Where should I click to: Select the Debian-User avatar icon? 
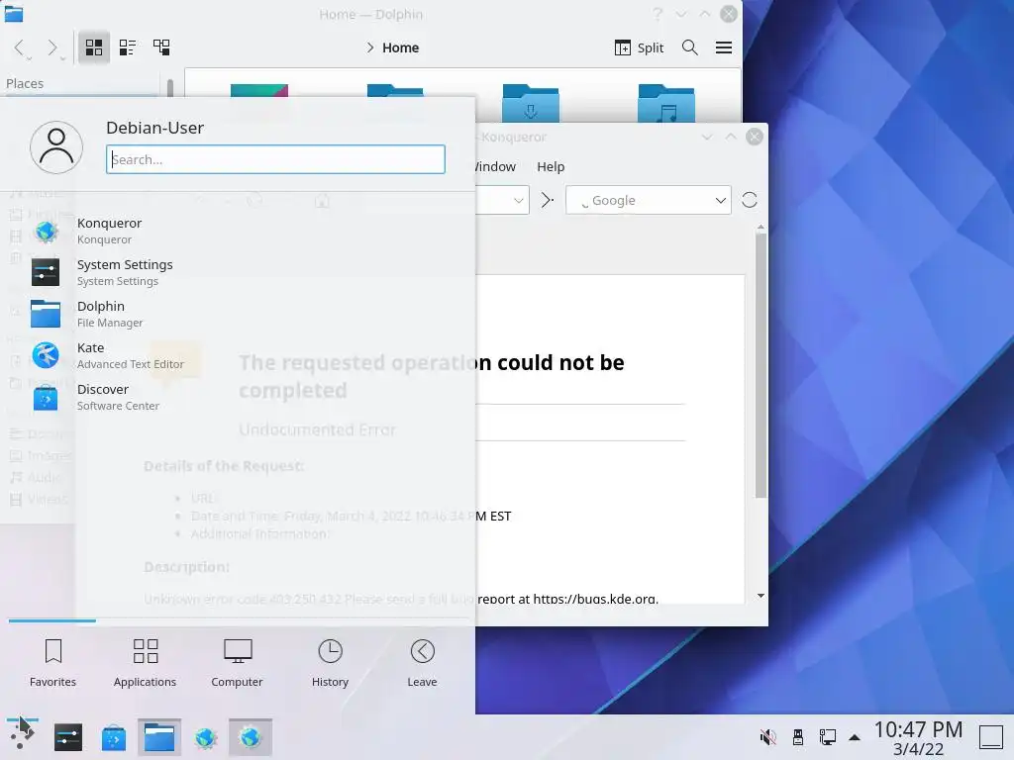[x=56, y=147]
